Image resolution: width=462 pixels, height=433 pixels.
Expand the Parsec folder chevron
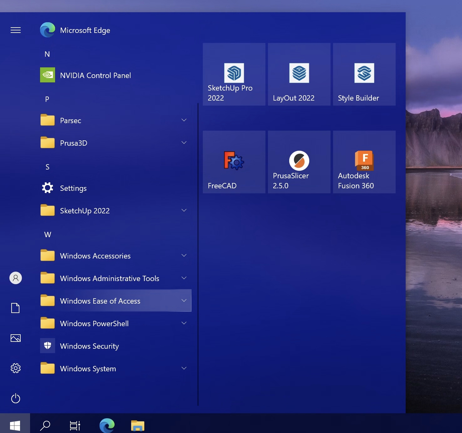click(184, 120)
